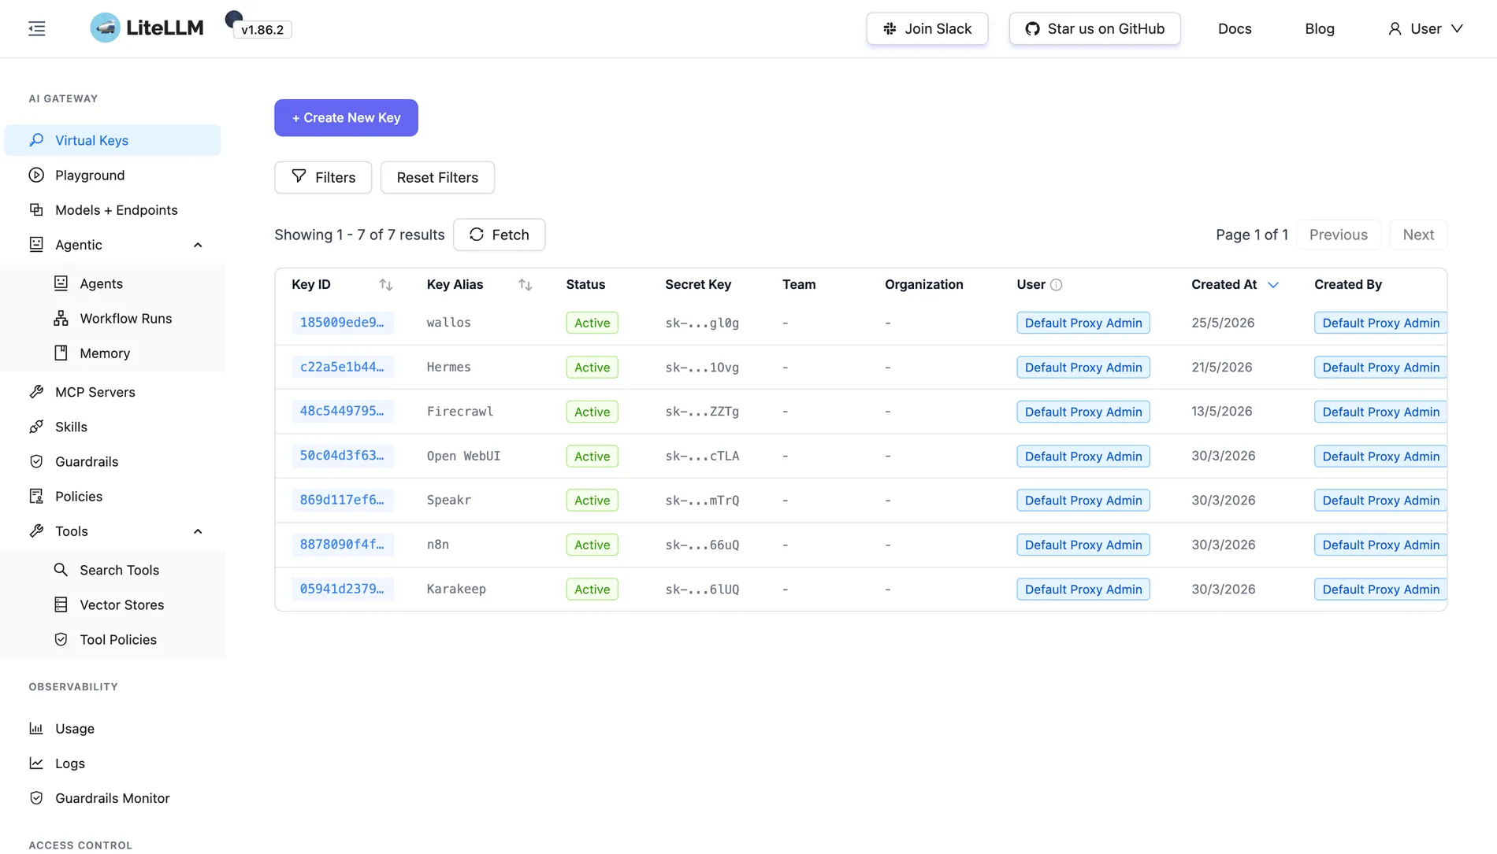1497x854 pixels.
Task: Collapse the Agentic section chevron
Action: [198, 245]
